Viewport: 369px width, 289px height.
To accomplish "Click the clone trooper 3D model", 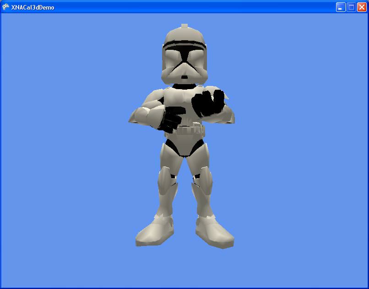I will [182, 136].
